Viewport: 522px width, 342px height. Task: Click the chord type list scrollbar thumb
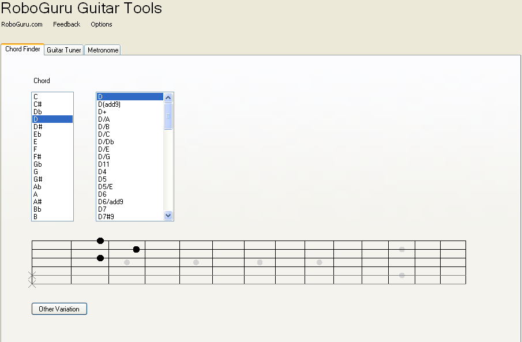coord(168,116)
